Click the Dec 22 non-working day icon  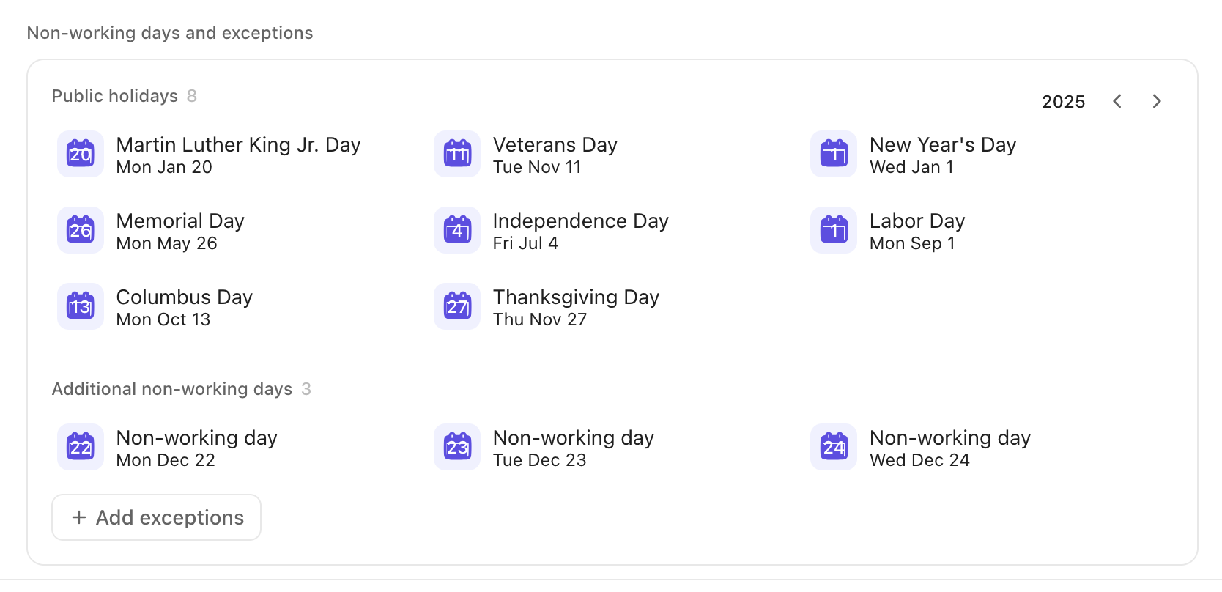[81, 447]
